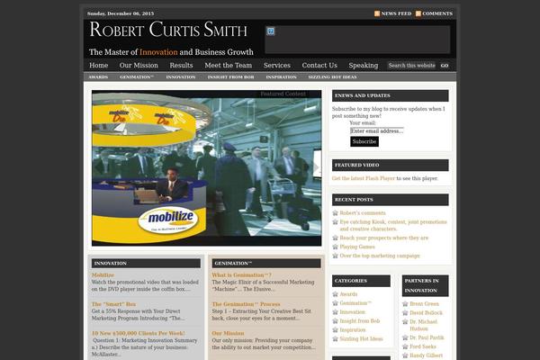Click the Subscribe button
The width and height of the screenshot is (540, 360).
(364, 141)
